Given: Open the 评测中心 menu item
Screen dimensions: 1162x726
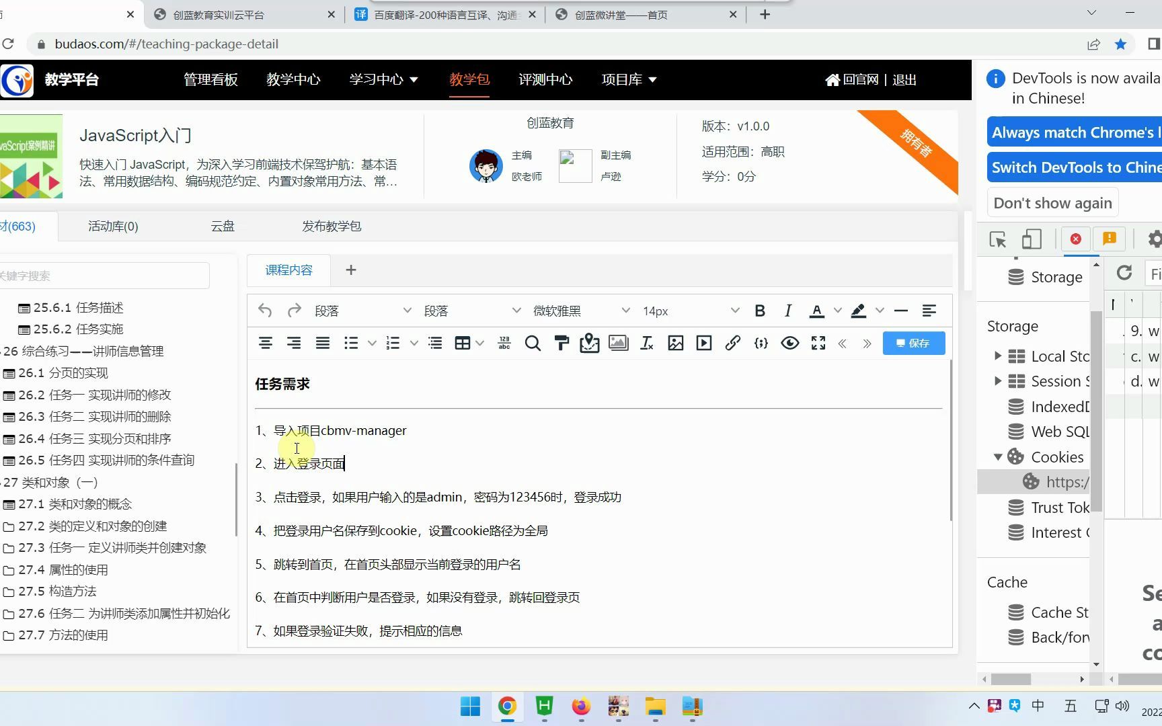Looking at the screenshot, I should (545, 79).
